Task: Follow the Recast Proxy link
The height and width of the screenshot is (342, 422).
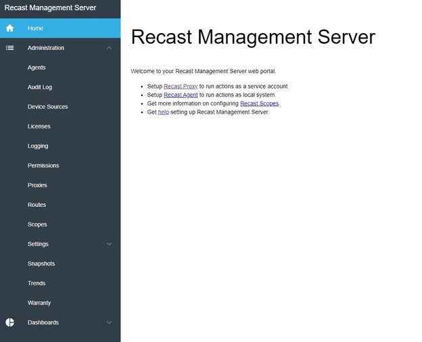Action: coord(181,87)
